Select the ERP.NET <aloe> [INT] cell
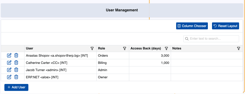This screenshot has width=245, height=94. 60,77
